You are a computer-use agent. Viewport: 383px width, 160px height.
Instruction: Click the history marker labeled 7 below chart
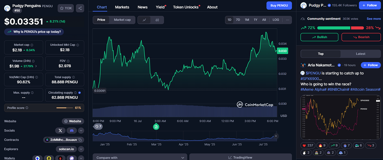pos(98,127)
